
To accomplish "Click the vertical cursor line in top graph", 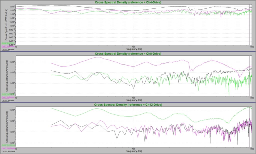I will (x=249, y=25).
